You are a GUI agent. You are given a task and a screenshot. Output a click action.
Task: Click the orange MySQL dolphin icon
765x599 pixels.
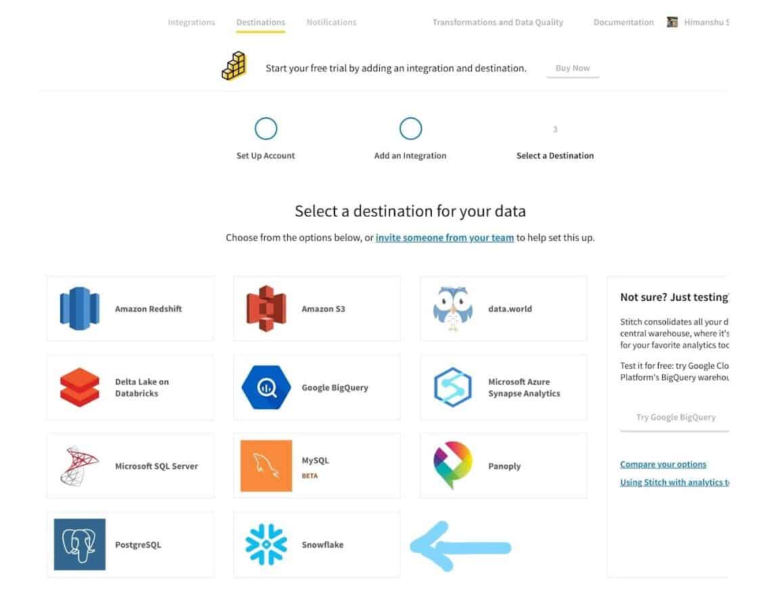[x=266, y=466]
